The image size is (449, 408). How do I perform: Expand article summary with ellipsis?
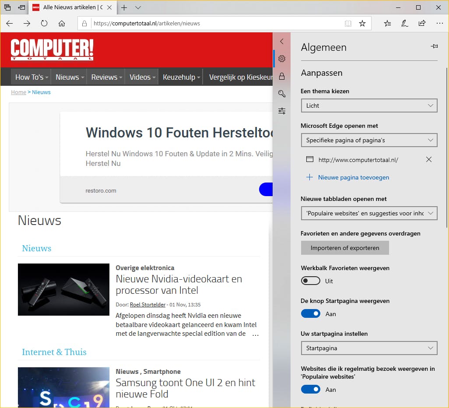point(256,334)
